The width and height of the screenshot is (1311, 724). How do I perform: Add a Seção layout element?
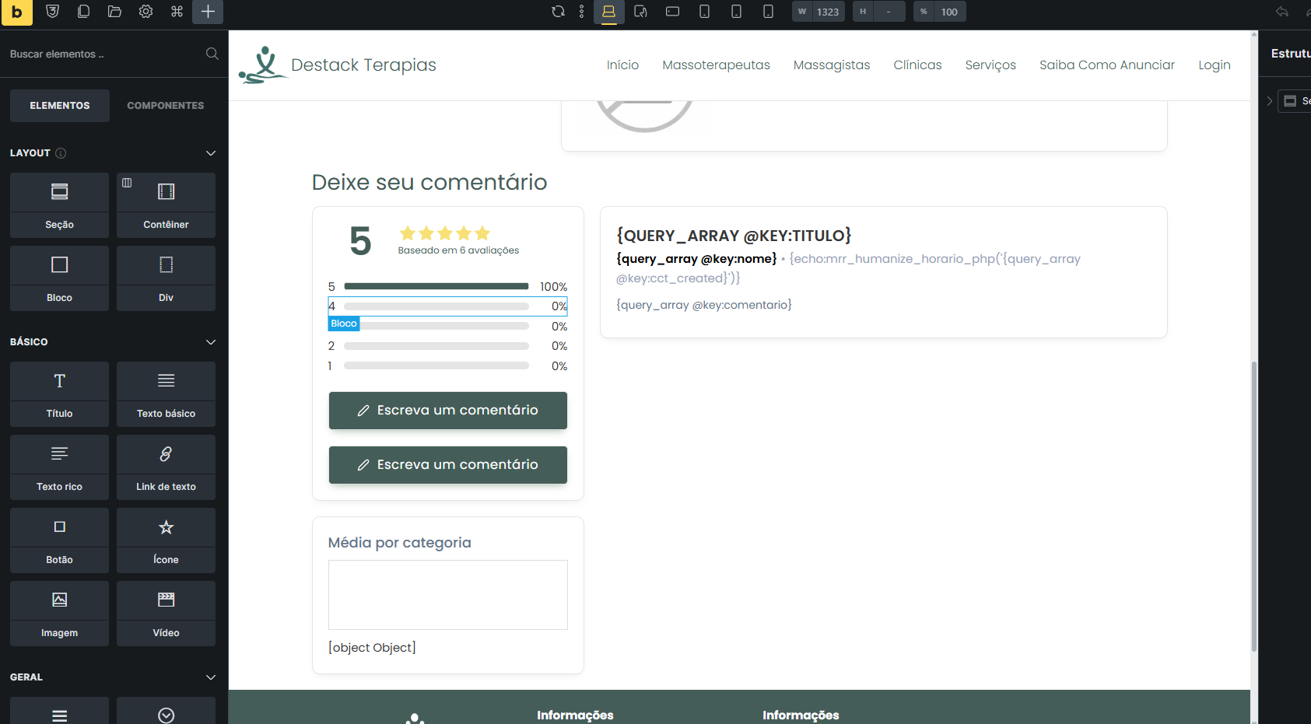click(59, 205)
